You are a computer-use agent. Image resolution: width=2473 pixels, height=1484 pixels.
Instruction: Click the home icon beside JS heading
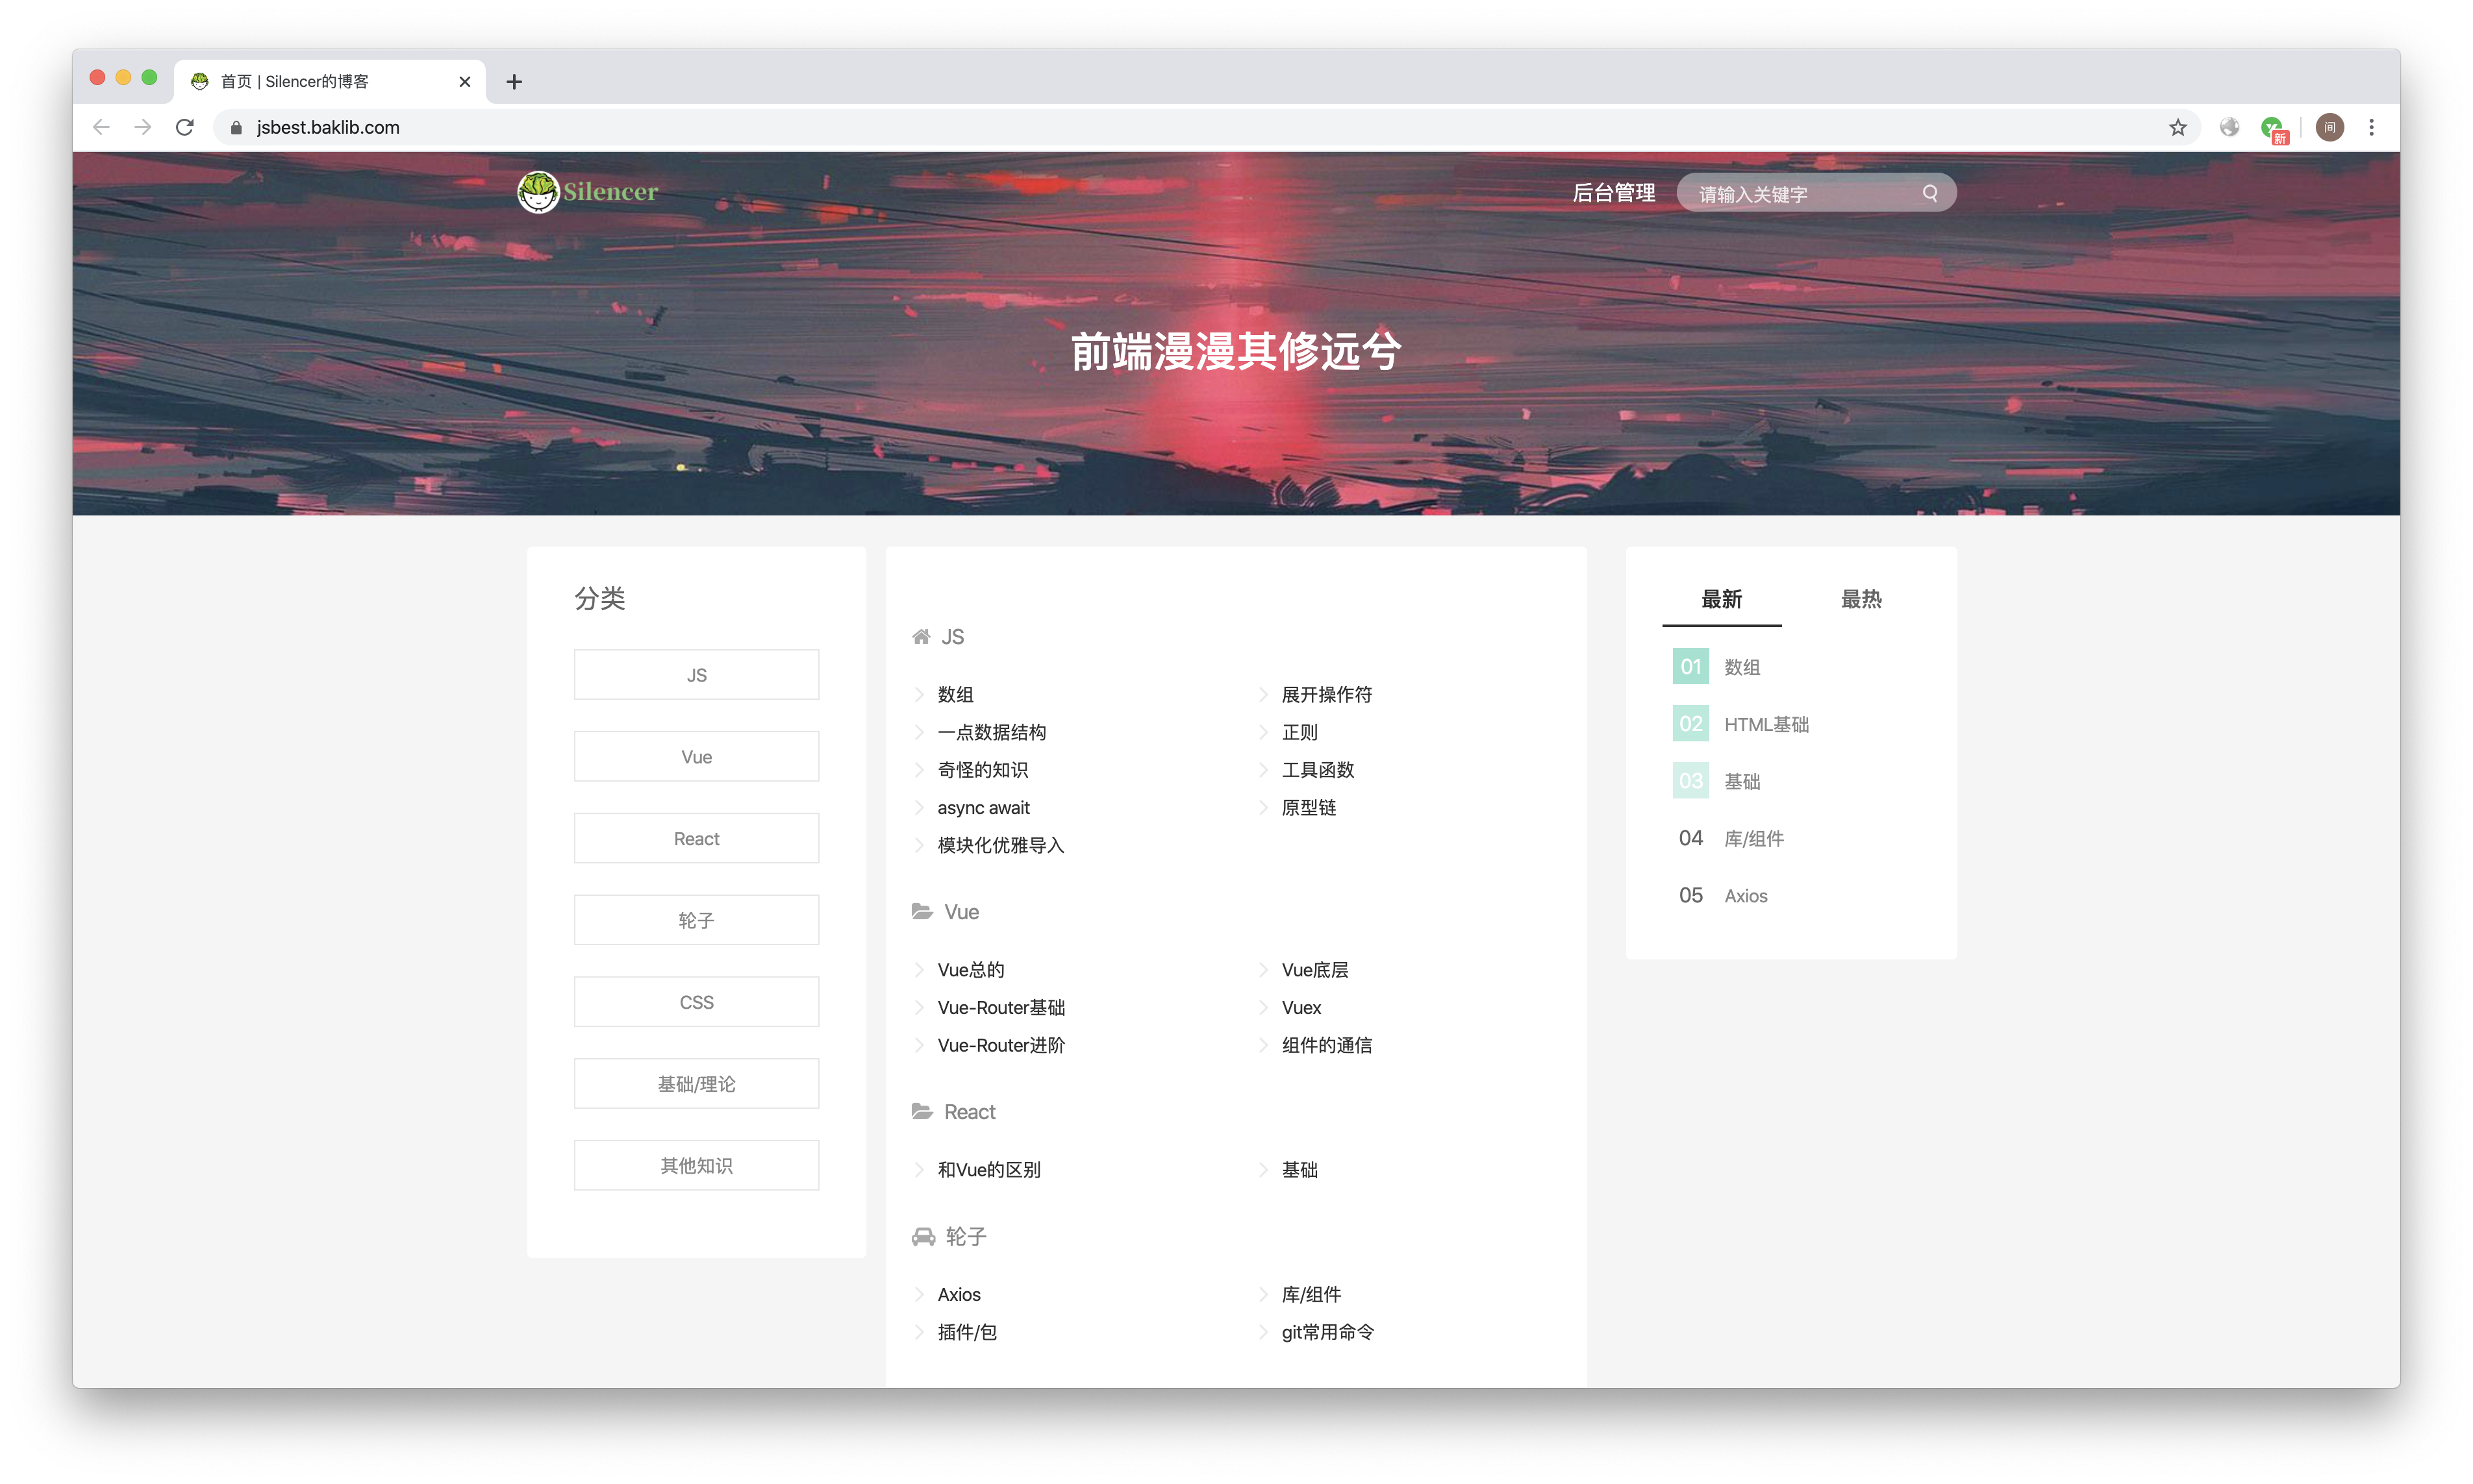[x=920, y=637]
